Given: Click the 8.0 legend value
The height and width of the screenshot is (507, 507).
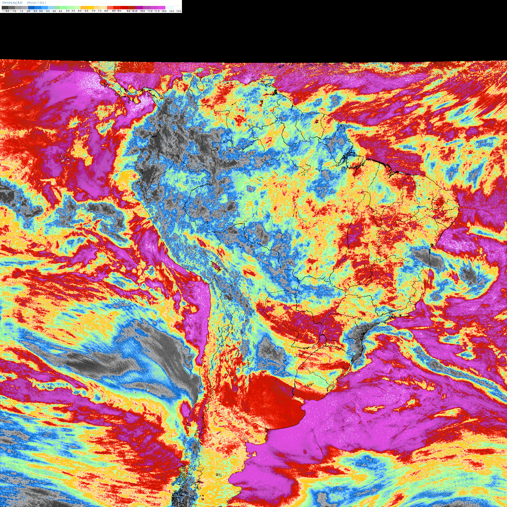Looking at the screenshot, I should pos(106,11).
